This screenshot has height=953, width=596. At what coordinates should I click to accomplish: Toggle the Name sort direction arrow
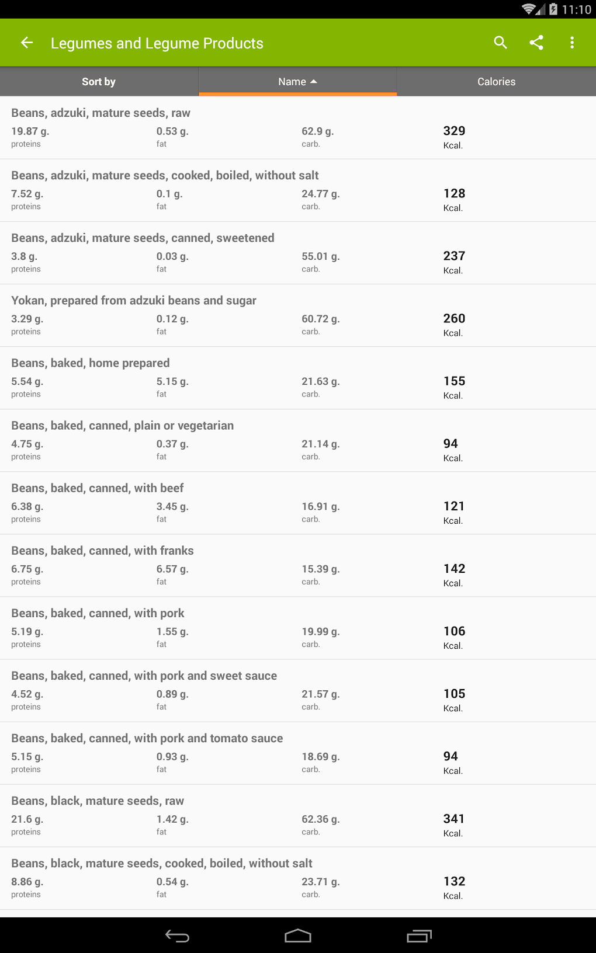(x=314, y=82)
